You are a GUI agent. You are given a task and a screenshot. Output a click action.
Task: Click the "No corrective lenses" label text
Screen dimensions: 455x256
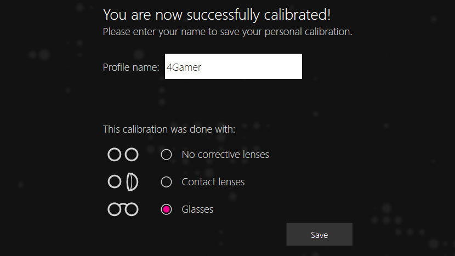coord(225,155)
